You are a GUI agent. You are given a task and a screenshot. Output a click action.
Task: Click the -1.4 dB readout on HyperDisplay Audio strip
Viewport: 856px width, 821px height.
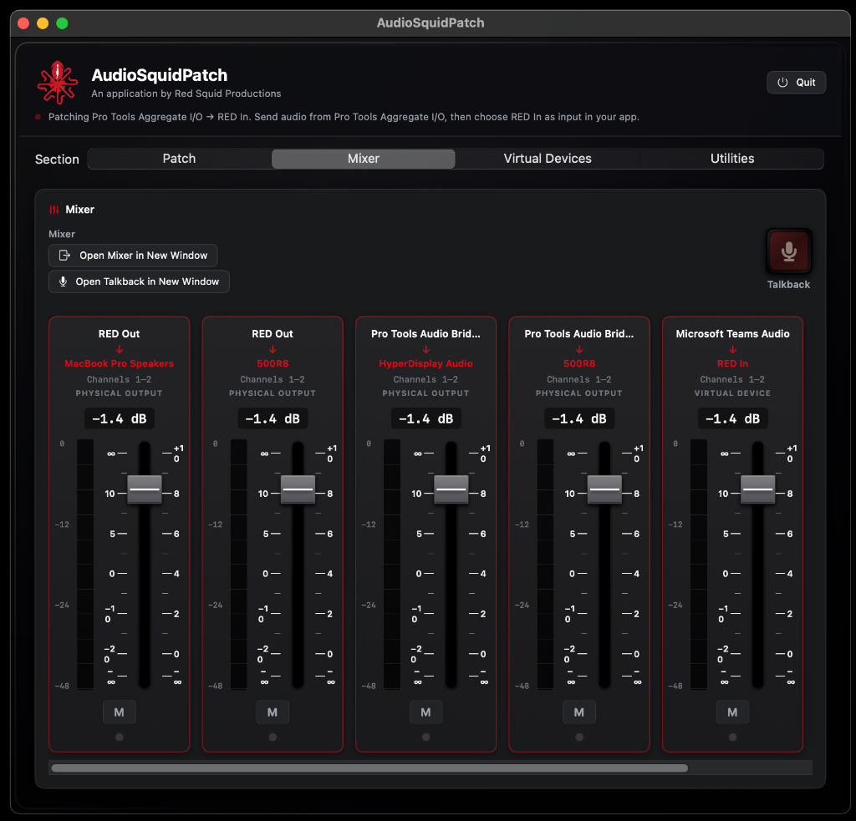[425, 418]
